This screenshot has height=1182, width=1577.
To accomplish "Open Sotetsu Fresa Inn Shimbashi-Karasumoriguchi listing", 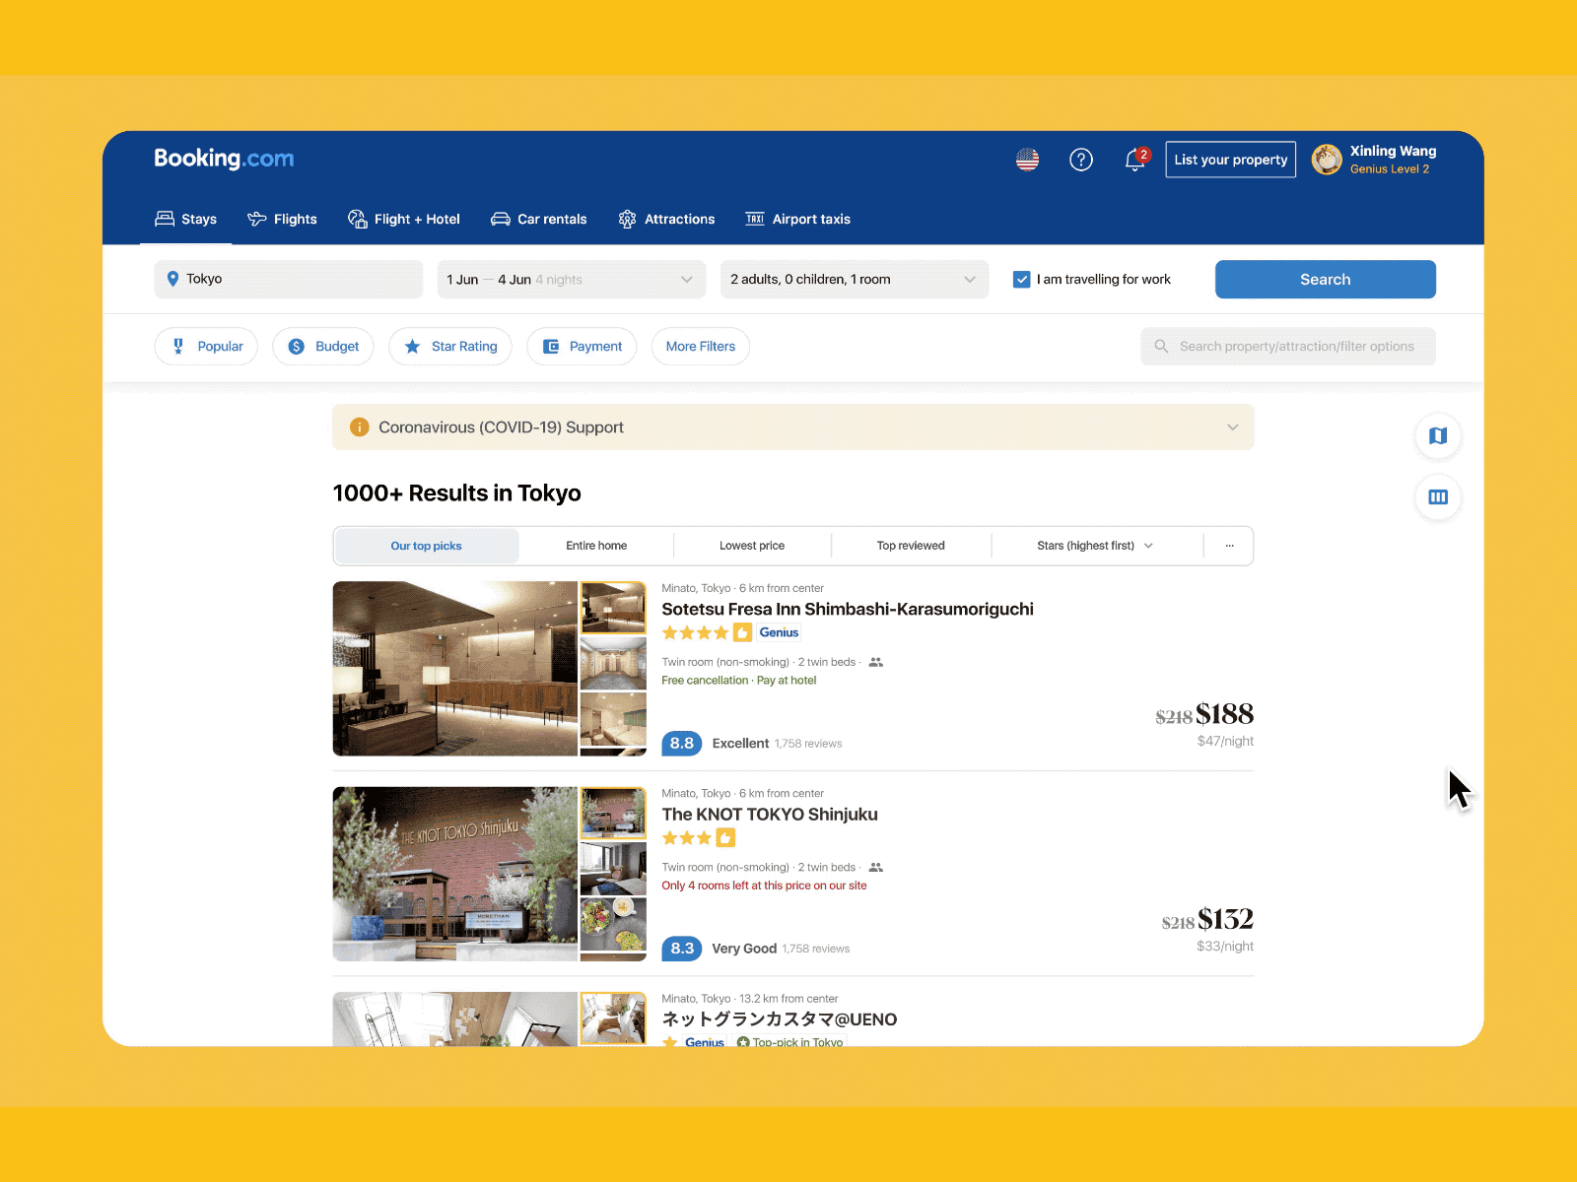I will pos(848,610).
